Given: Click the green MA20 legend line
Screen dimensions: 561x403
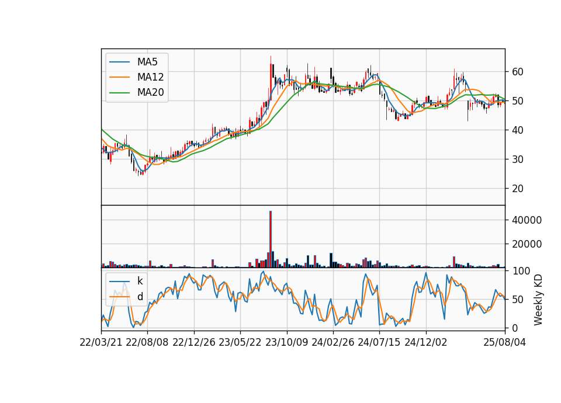Looking at the screenshot, I should pyautogui.click(x=119, y=93).
